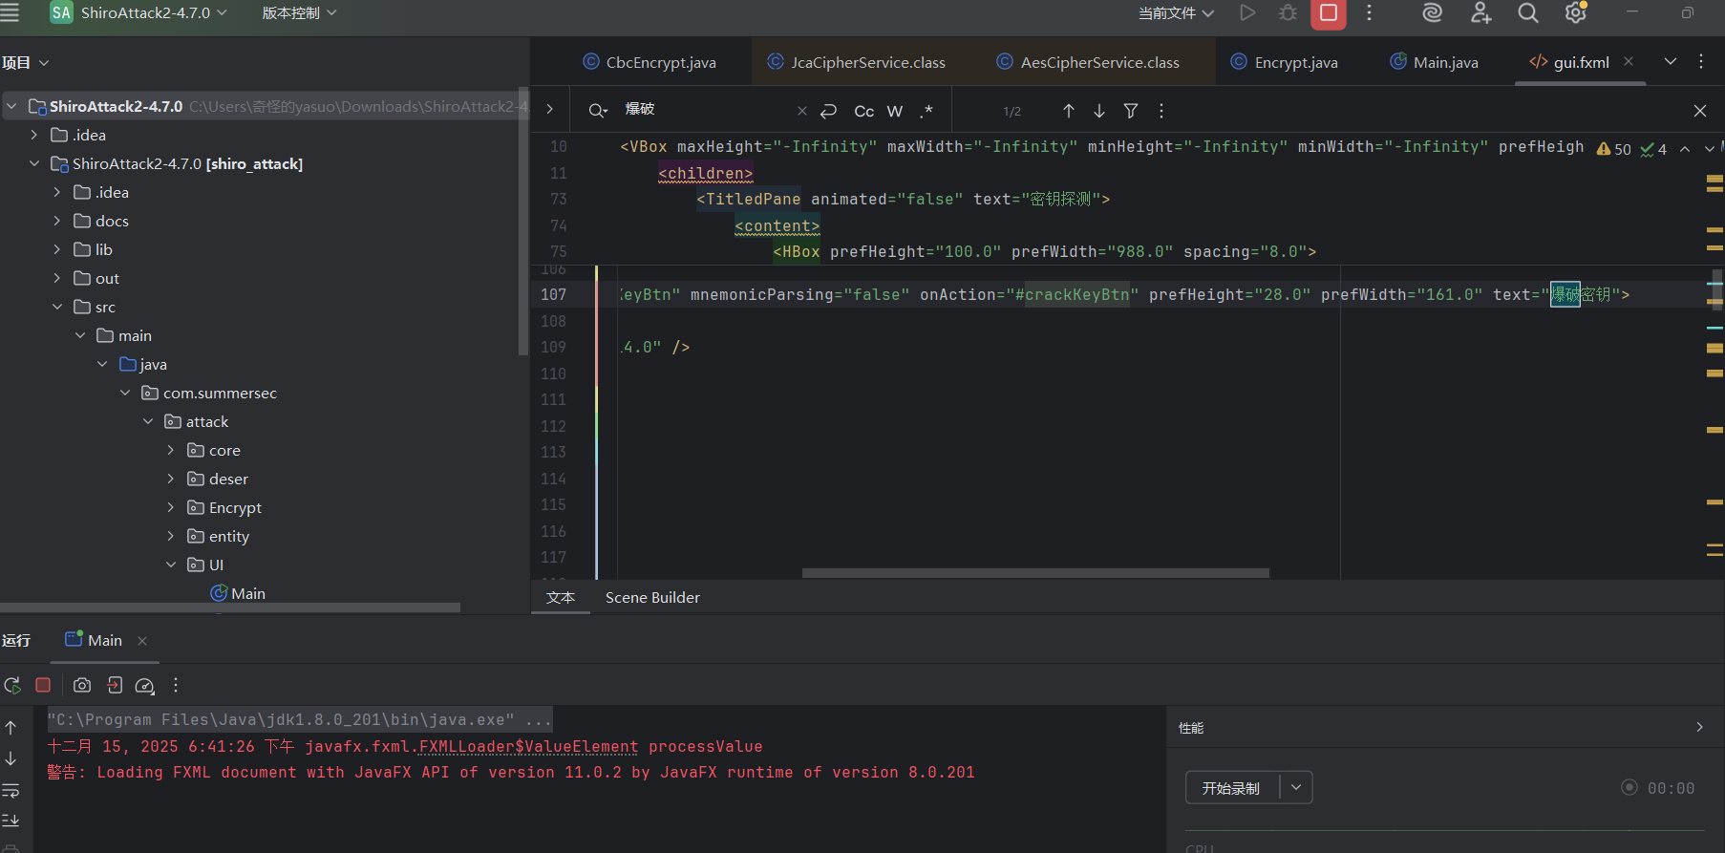Open Search Everywhere magnifier icon
Image resolution: width=1725 pixels, height=853 pixels.
pyautogui.click(x=1528, y=13)
